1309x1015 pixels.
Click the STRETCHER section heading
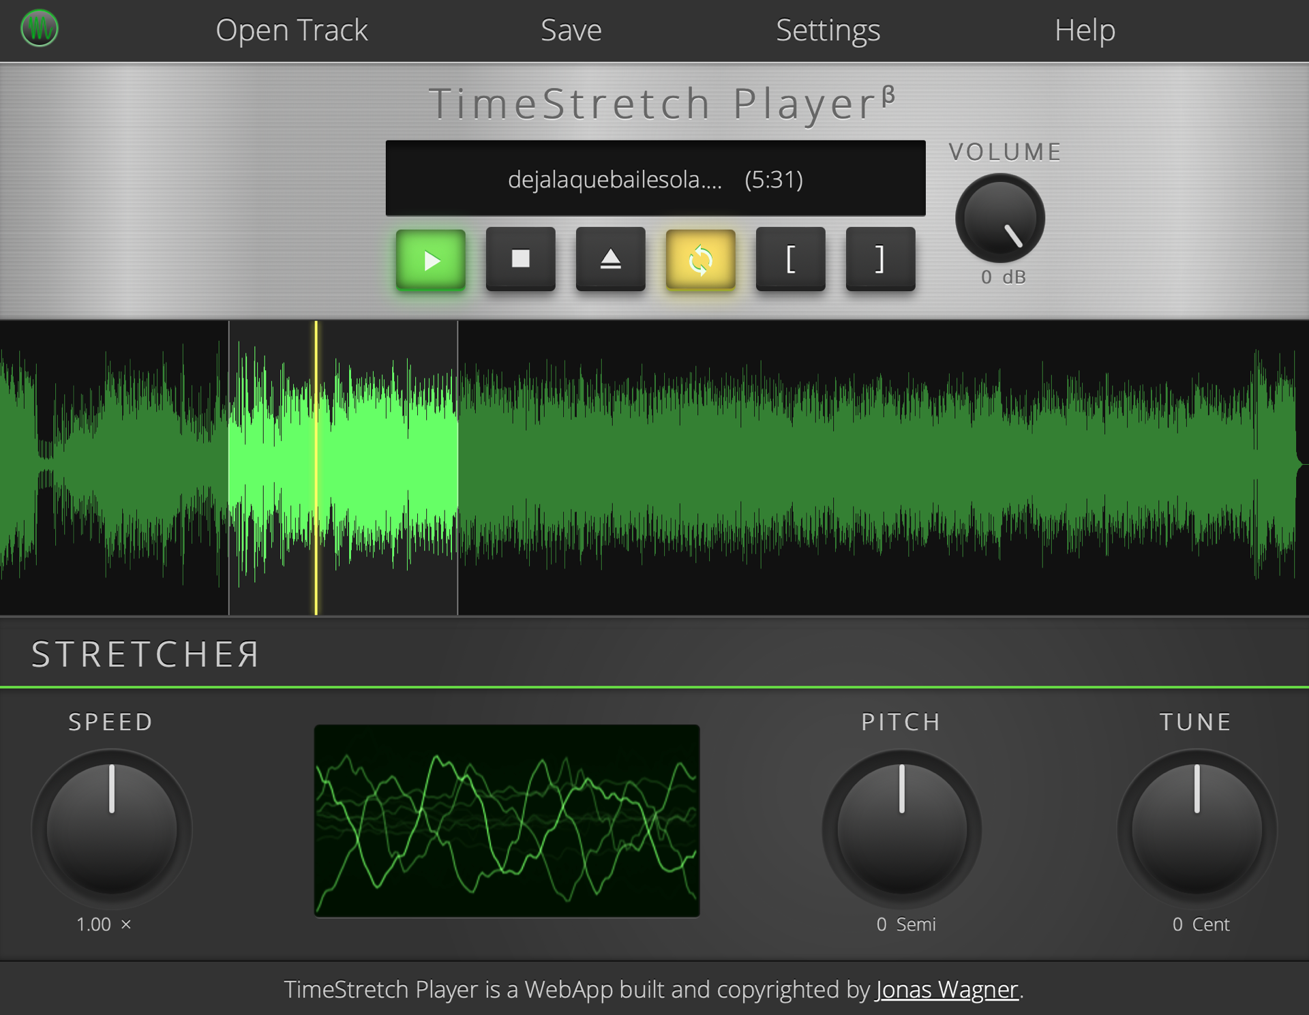click(145, 654)
